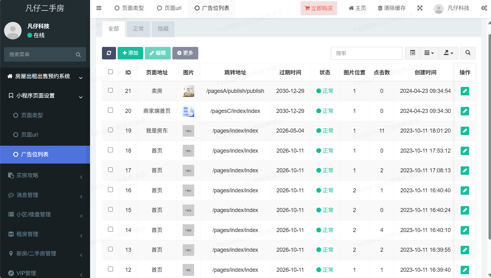
Task: Click the magnifier advanced search button
Action: coord(468,53)
